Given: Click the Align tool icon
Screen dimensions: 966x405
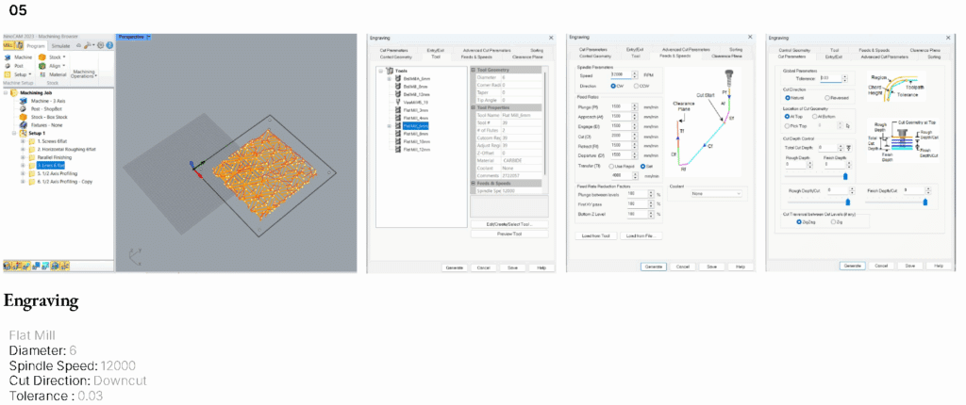Looking at the screenshot, I should point(42,65).
